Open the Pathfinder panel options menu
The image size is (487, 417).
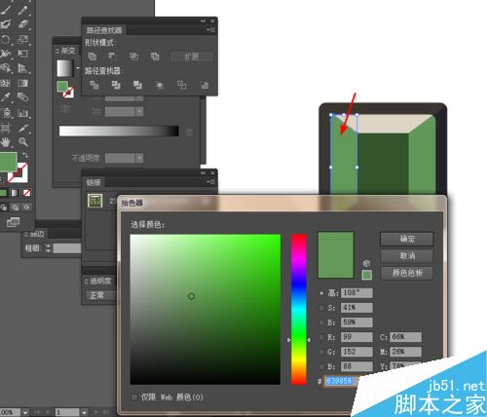tap(211, 30)
